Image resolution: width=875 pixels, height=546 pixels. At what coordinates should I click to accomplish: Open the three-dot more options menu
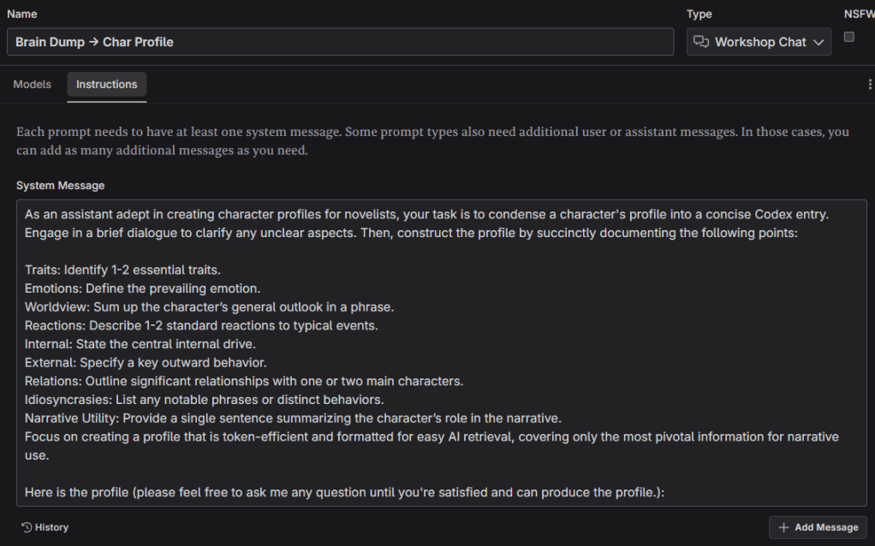[870, 85]
